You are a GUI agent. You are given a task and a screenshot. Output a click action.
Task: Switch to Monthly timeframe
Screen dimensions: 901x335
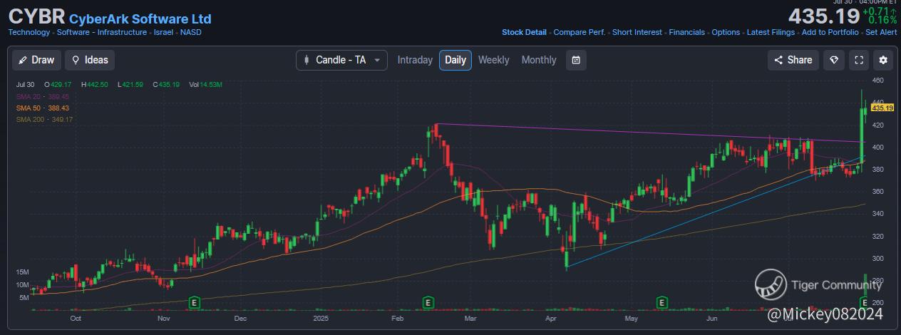pyautogui.click(x=539, y=60)
